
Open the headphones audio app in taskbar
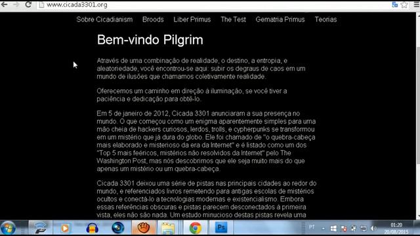pyautogui.click(x=92, y=228)
